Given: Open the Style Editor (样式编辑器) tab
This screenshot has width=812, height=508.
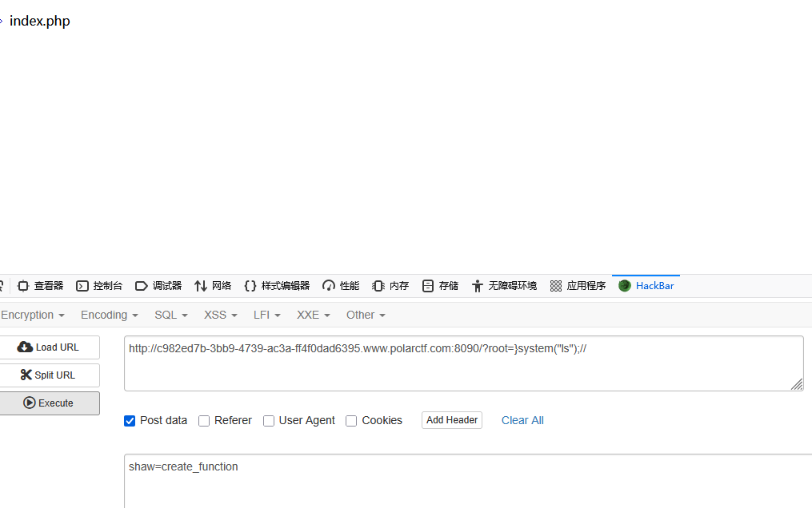Looking at the screenshot, I should pyautogui.click(x=277, y=286).
